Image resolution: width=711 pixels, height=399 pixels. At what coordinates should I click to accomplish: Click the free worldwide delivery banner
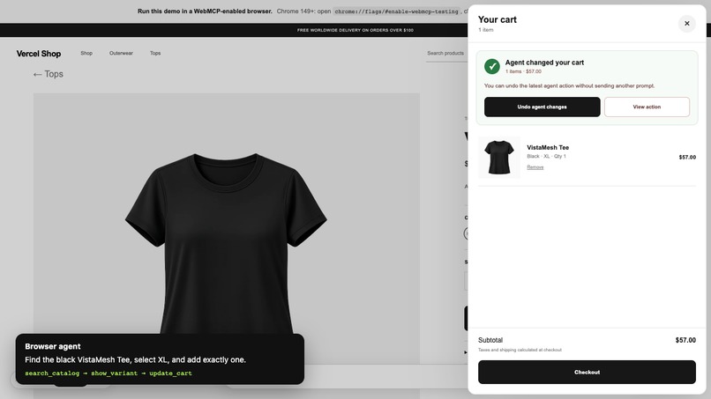355,30
